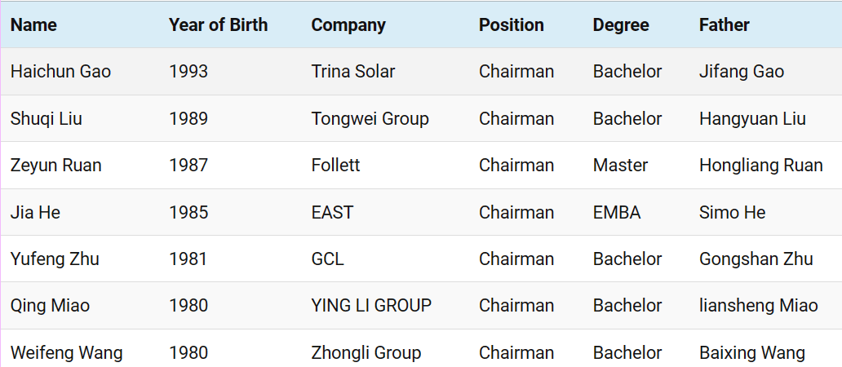Click the Father column header

point(724,25)
